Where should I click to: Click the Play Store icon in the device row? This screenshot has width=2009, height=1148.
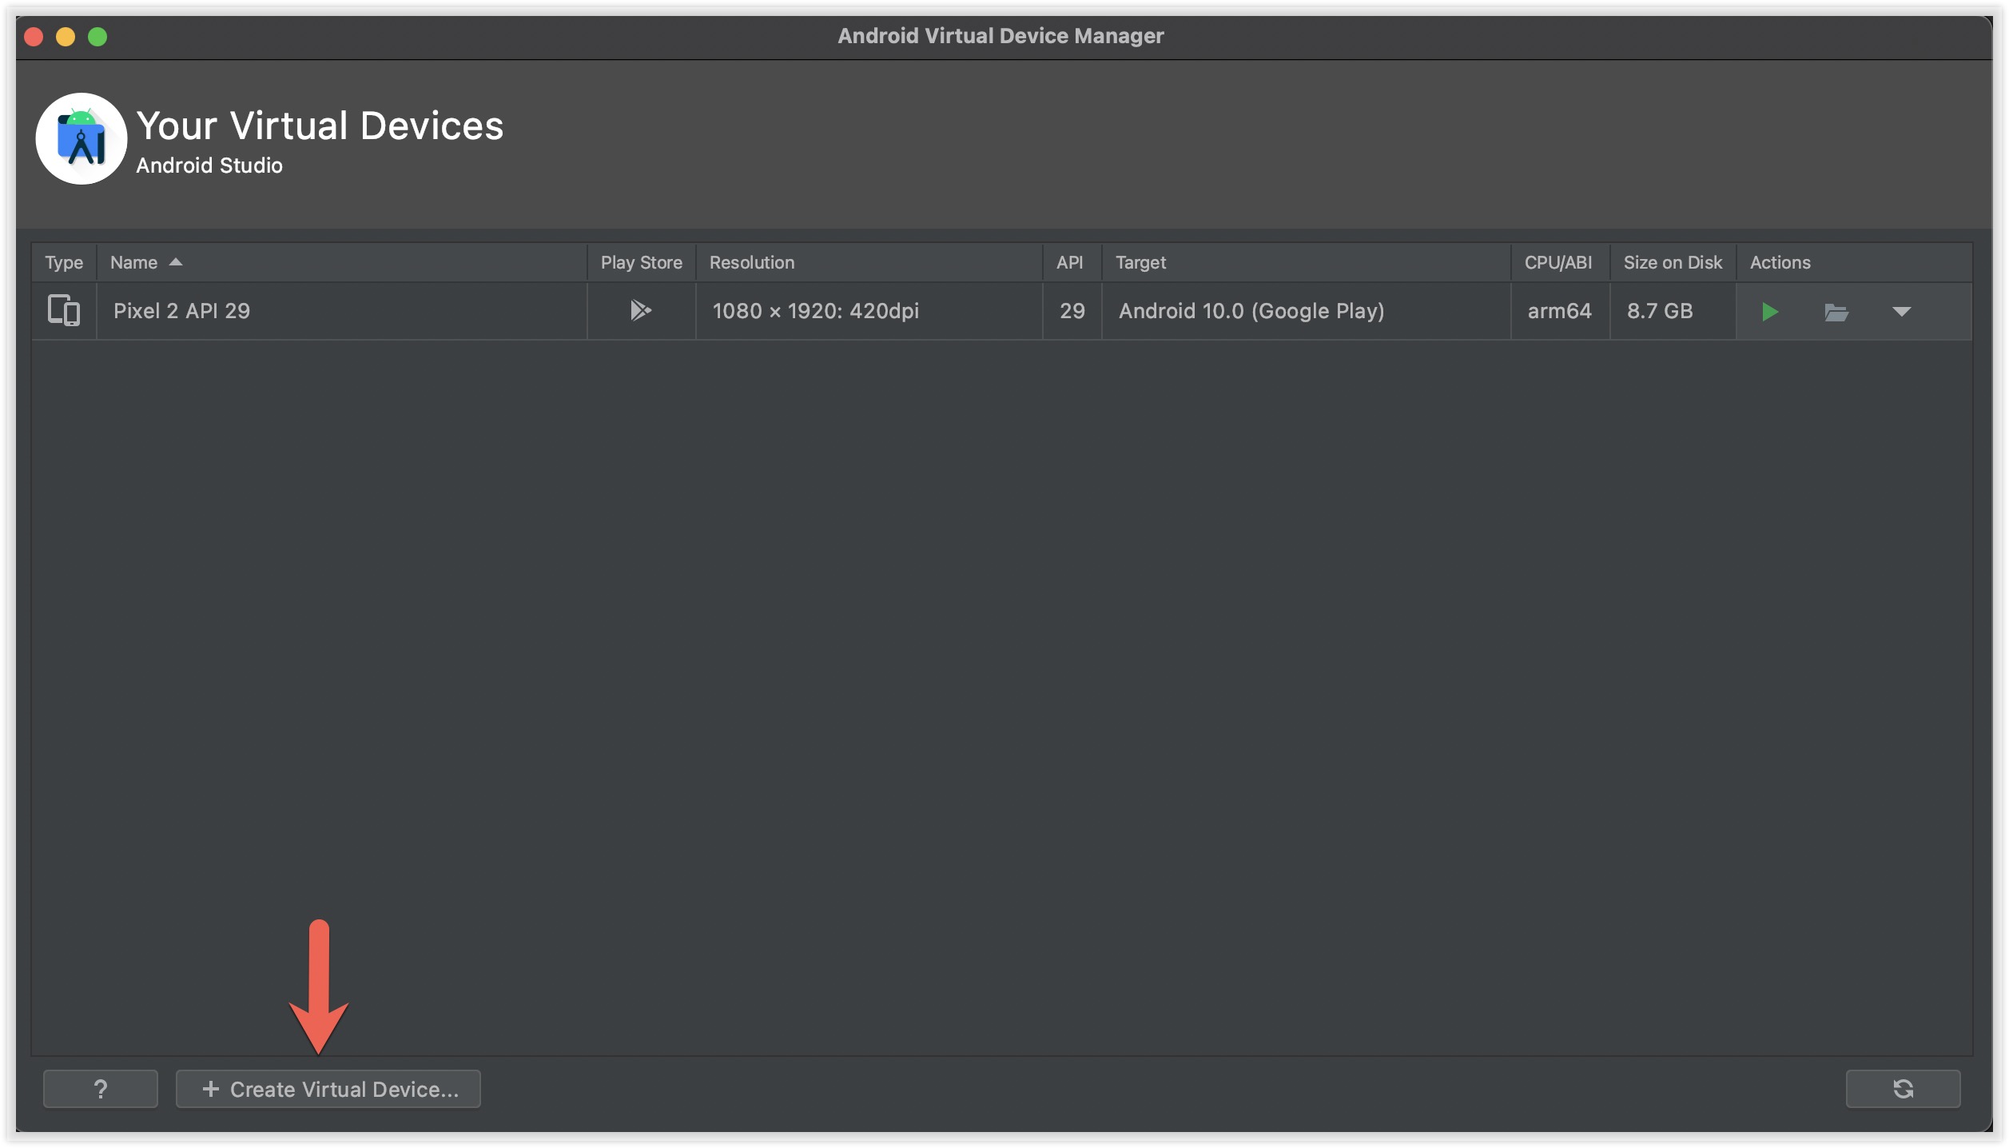click(x=640, y=310)
